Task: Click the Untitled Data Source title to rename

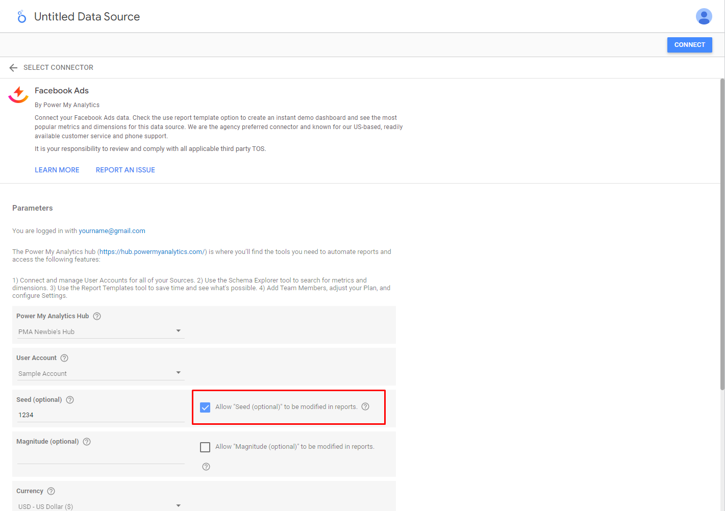Action: (x=87, y=17)
